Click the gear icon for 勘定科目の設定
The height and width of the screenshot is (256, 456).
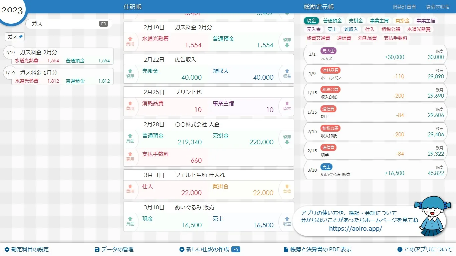click(7, 249)
